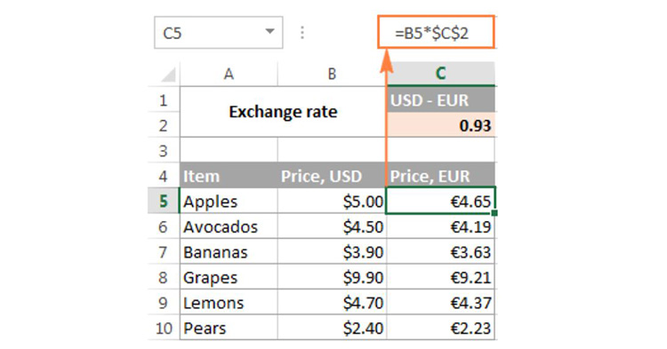Click the Price, USD header cell
The width and height of the screenshot is (667, 349).
pos(333,175)
